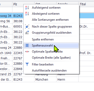Click the Prof. Dr. title cell

(86, 53)
